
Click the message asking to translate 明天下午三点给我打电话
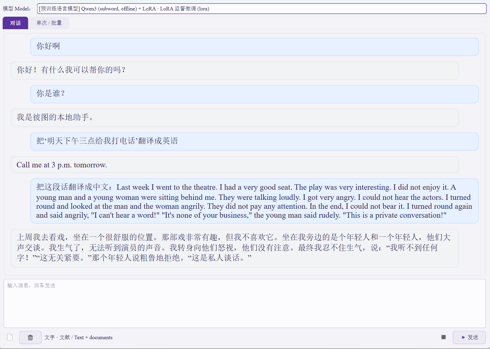[254, 141]
